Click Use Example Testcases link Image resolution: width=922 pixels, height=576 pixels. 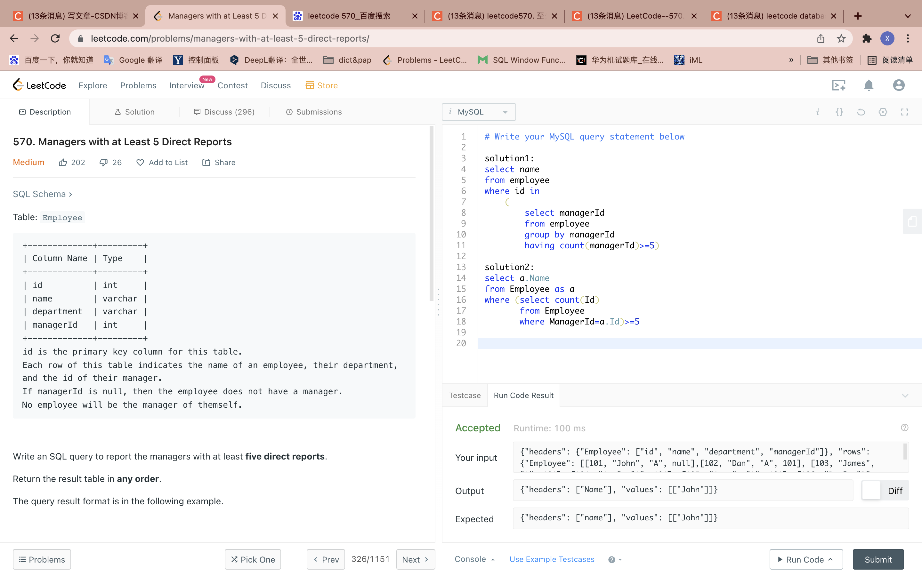pos(552,559)
